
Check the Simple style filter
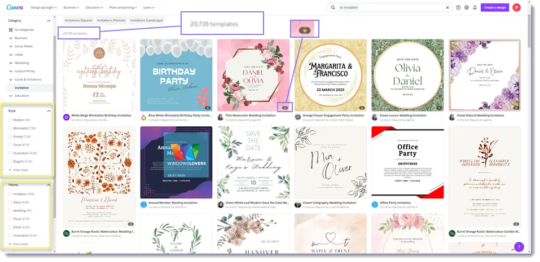point(10,136)
